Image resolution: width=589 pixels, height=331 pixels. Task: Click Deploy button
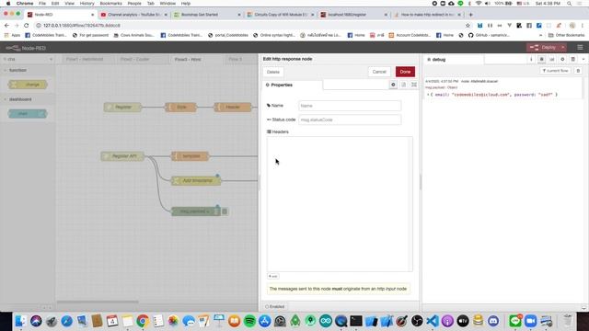pos(543,48)
